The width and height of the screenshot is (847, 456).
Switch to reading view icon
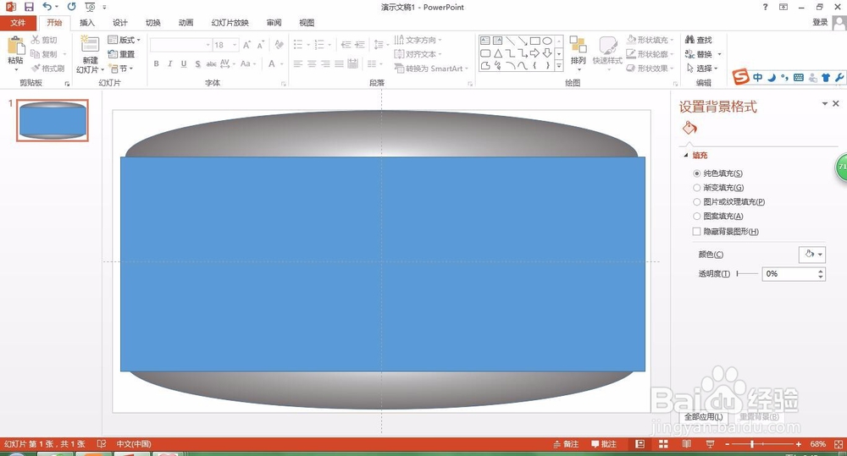pyautogui.click(x=687, y=444)
